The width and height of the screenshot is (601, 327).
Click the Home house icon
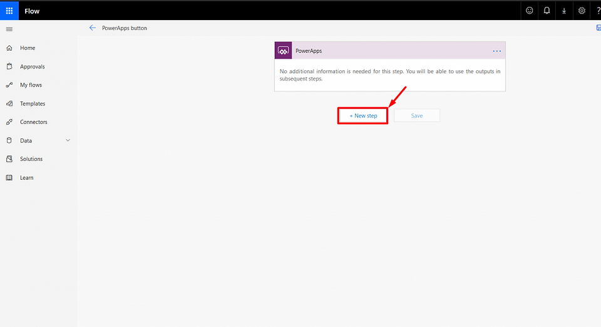pyautogui.click(x=9, y=48)
